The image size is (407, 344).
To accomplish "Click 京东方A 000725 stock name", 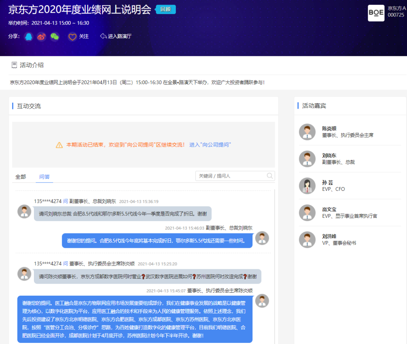I will click(396, 11).
